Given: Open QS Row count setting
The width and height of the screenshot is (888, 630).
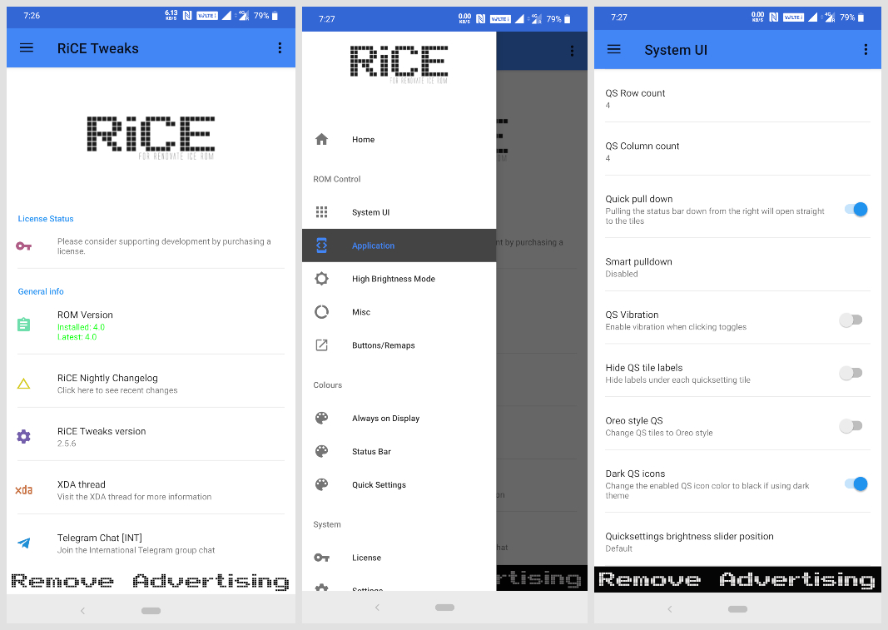Looking at the screenshot, I should point(737,98).
